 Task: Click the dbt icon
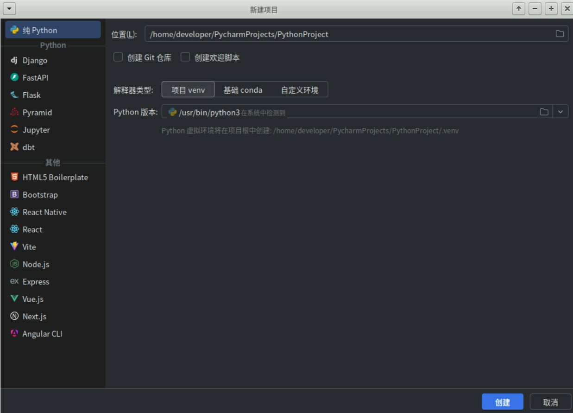coord(14,147)
